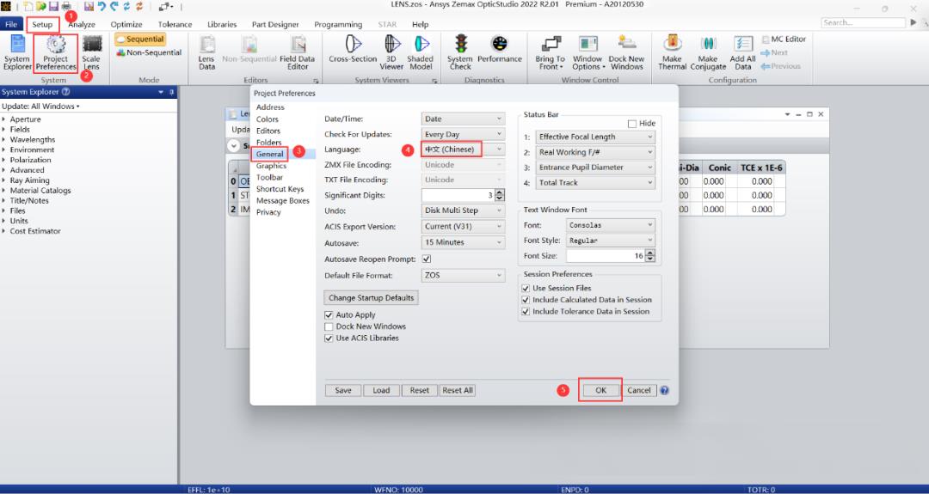929x494 pixels.
Task: Click the Save button in preferences
Action: 343,390
